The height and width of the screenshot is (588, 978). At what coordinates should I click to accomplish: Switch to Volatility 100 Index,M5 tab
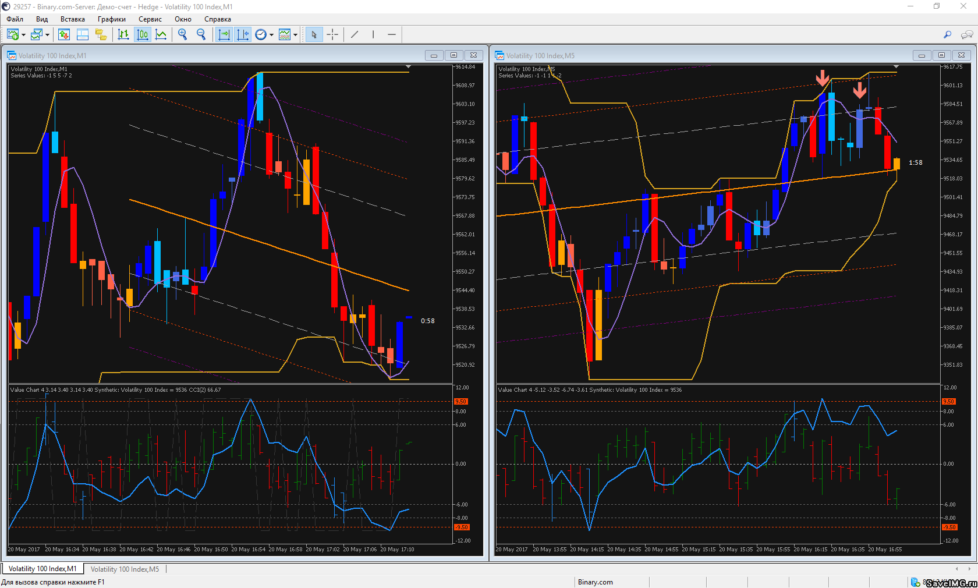tap(125, 569)
